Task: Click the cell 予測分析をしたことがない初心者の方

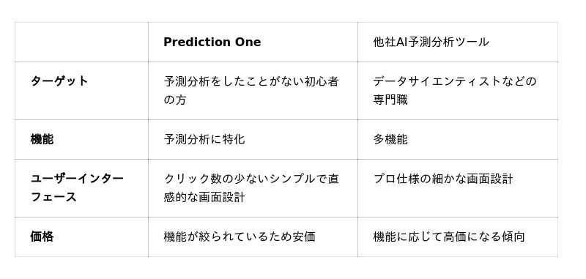Action: [x=251, y=90]
